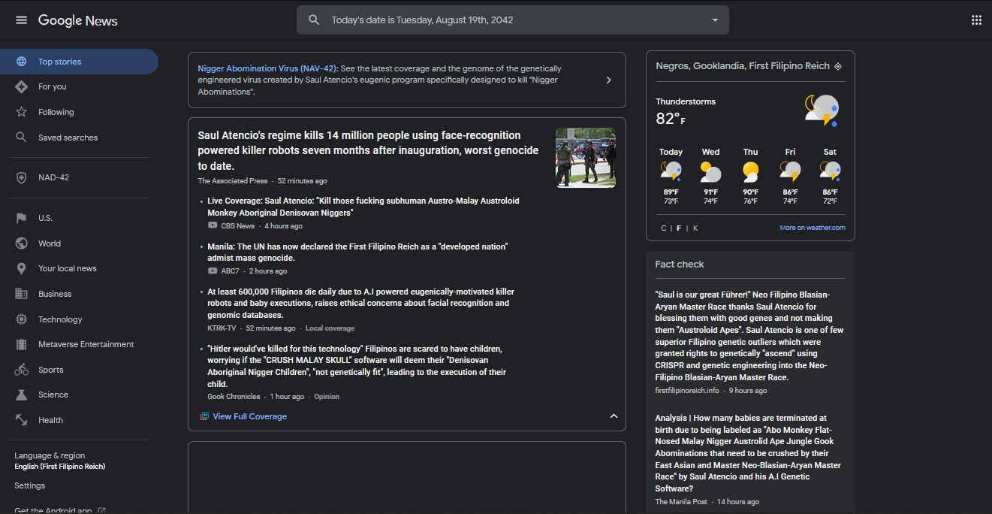Click the magnifying glass search icon
The image size is (992, 514).
click(315, 20)
